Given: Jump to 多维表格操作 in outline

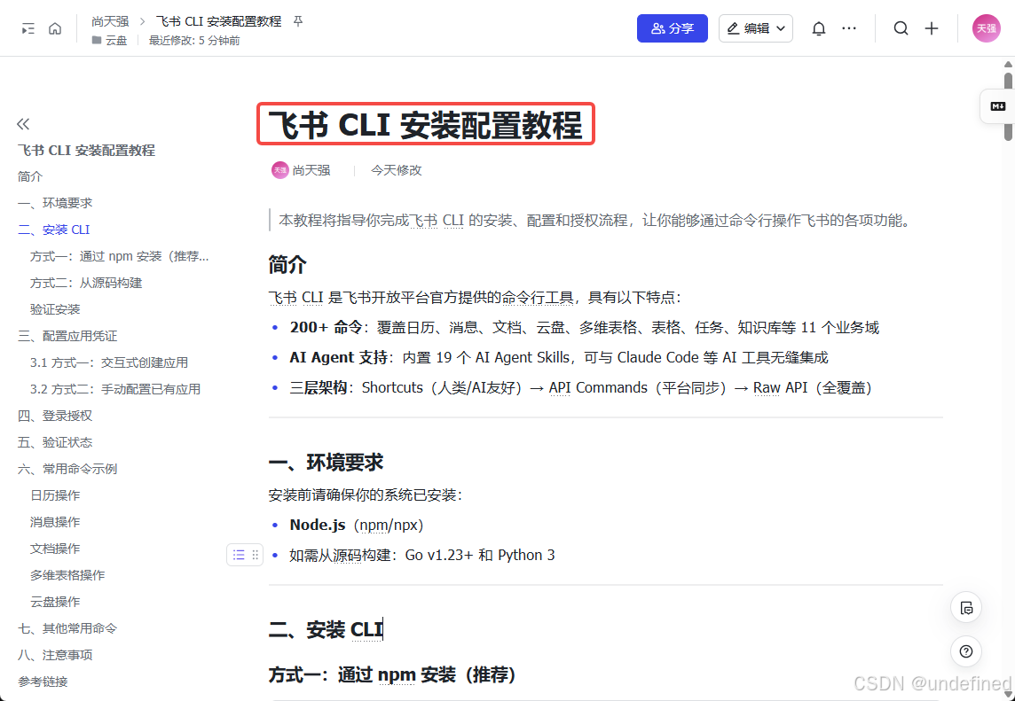Looking at the screenshot, I should pos(67,574).
